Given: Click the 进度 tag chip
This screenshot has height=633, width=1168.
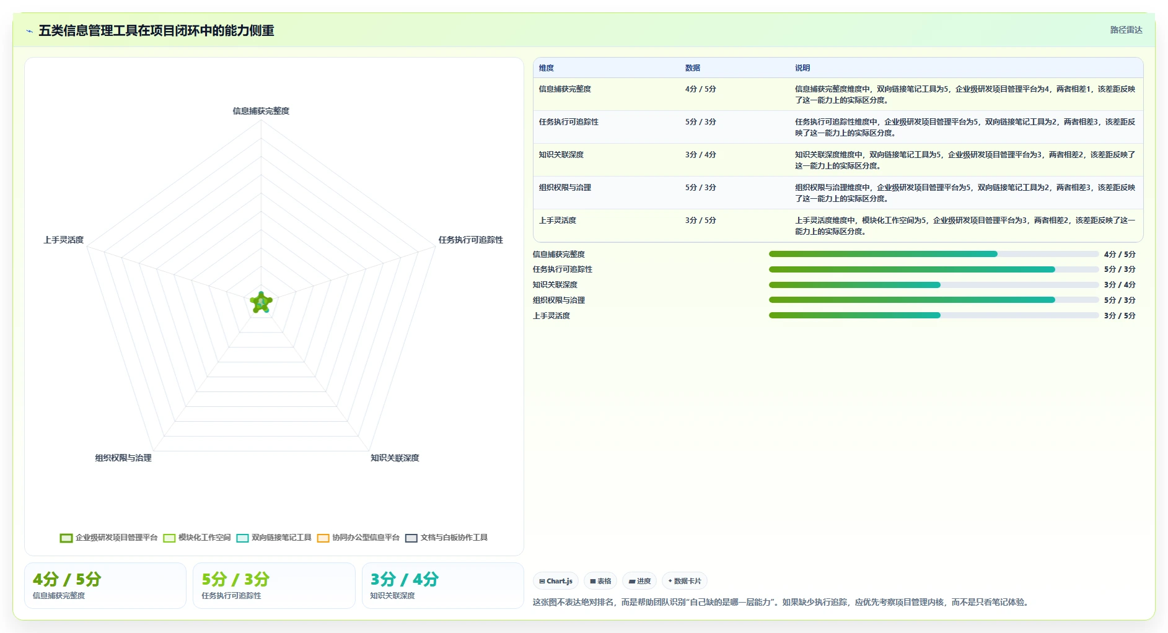Looking at the screenshot, I should (639, 581).
